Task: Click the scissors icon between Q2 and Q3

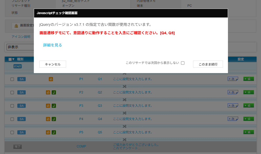Action: click(x=125, y=99)
